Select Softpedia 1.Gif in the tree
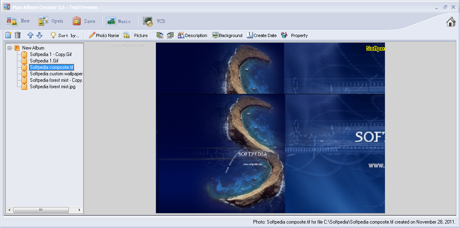Image resolution: width=460 pixels, height=228 pixels. [x=44, y=61]
